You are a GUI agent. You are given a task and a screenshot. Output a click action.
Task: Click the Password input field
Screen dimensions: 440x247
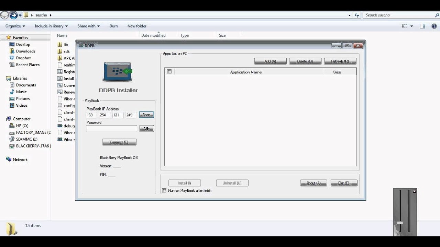[x=111, y=129]
